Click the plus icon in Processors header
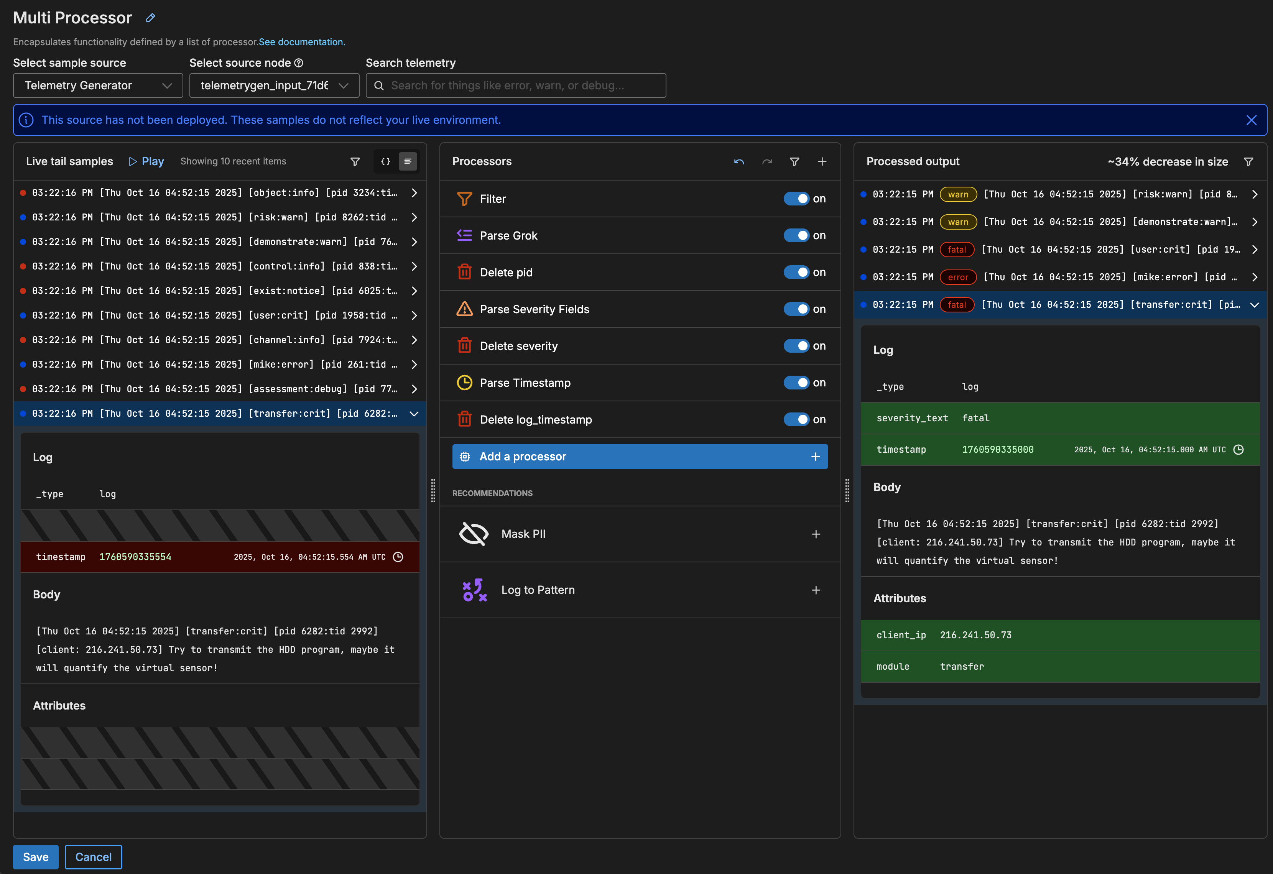This screenshot has height=874, width=1273. point(822,161)
